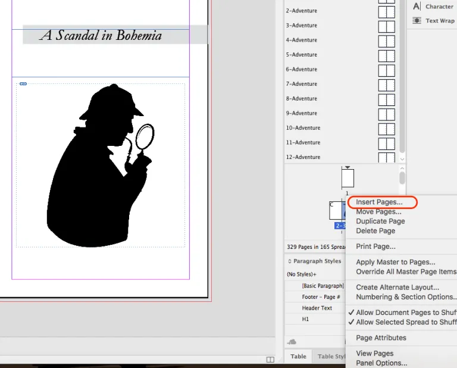457x368 pixels.
Task: Choose Insert Pages... from the context menu
Action: pos(379,202)
